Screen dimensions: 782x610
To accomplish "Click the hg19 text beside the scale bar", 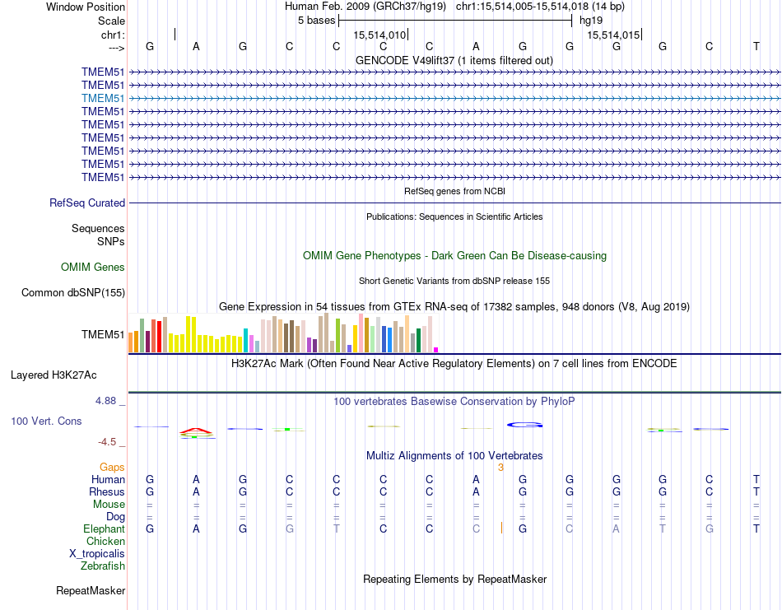I will [x=591, y=21].
